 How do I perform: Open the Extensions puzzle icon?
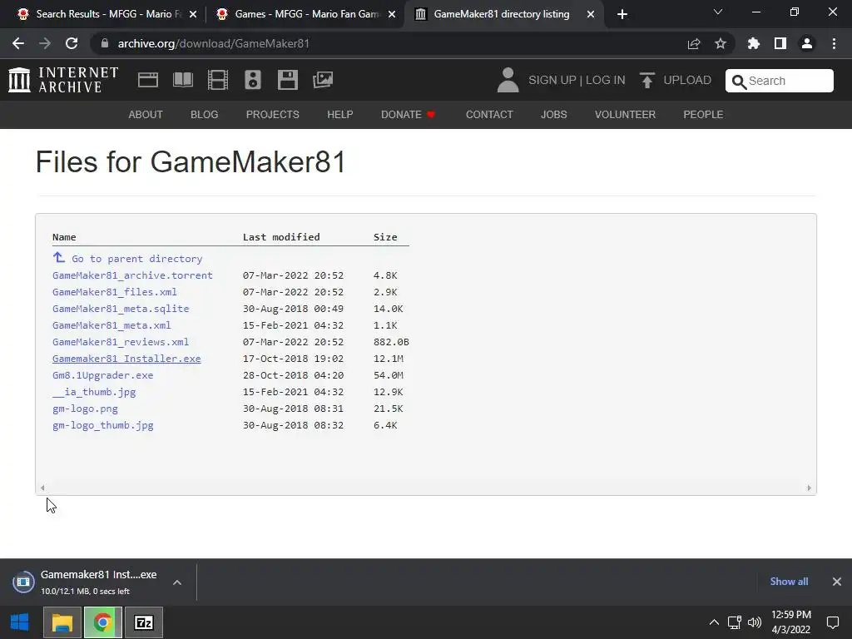tap(754, 43)
